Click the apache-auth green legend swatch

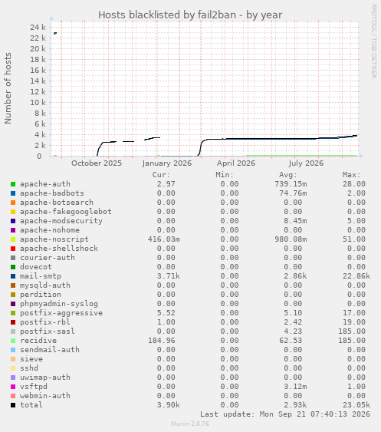coord(13,184)
